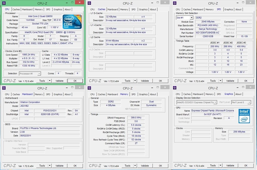This screenshot has height=170, width=257.
Task: Click the CPU-Z title bar icon in the processor window
Action: click(x=5, y=3)
